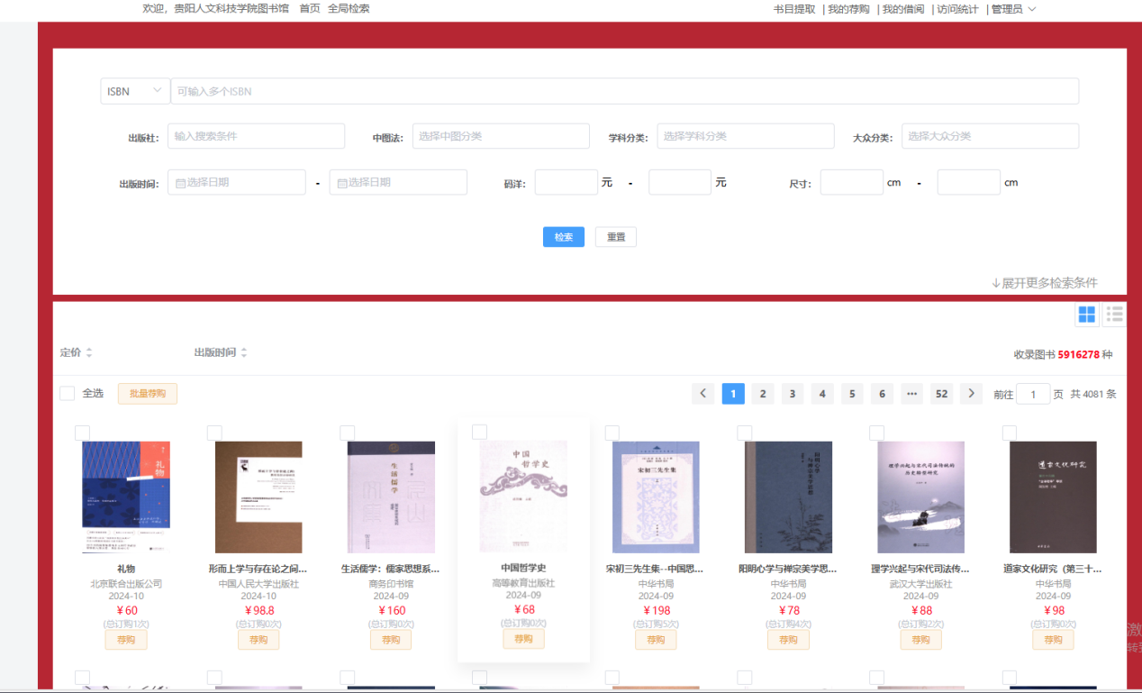Switch to list view layout icon

[1115, 315]
